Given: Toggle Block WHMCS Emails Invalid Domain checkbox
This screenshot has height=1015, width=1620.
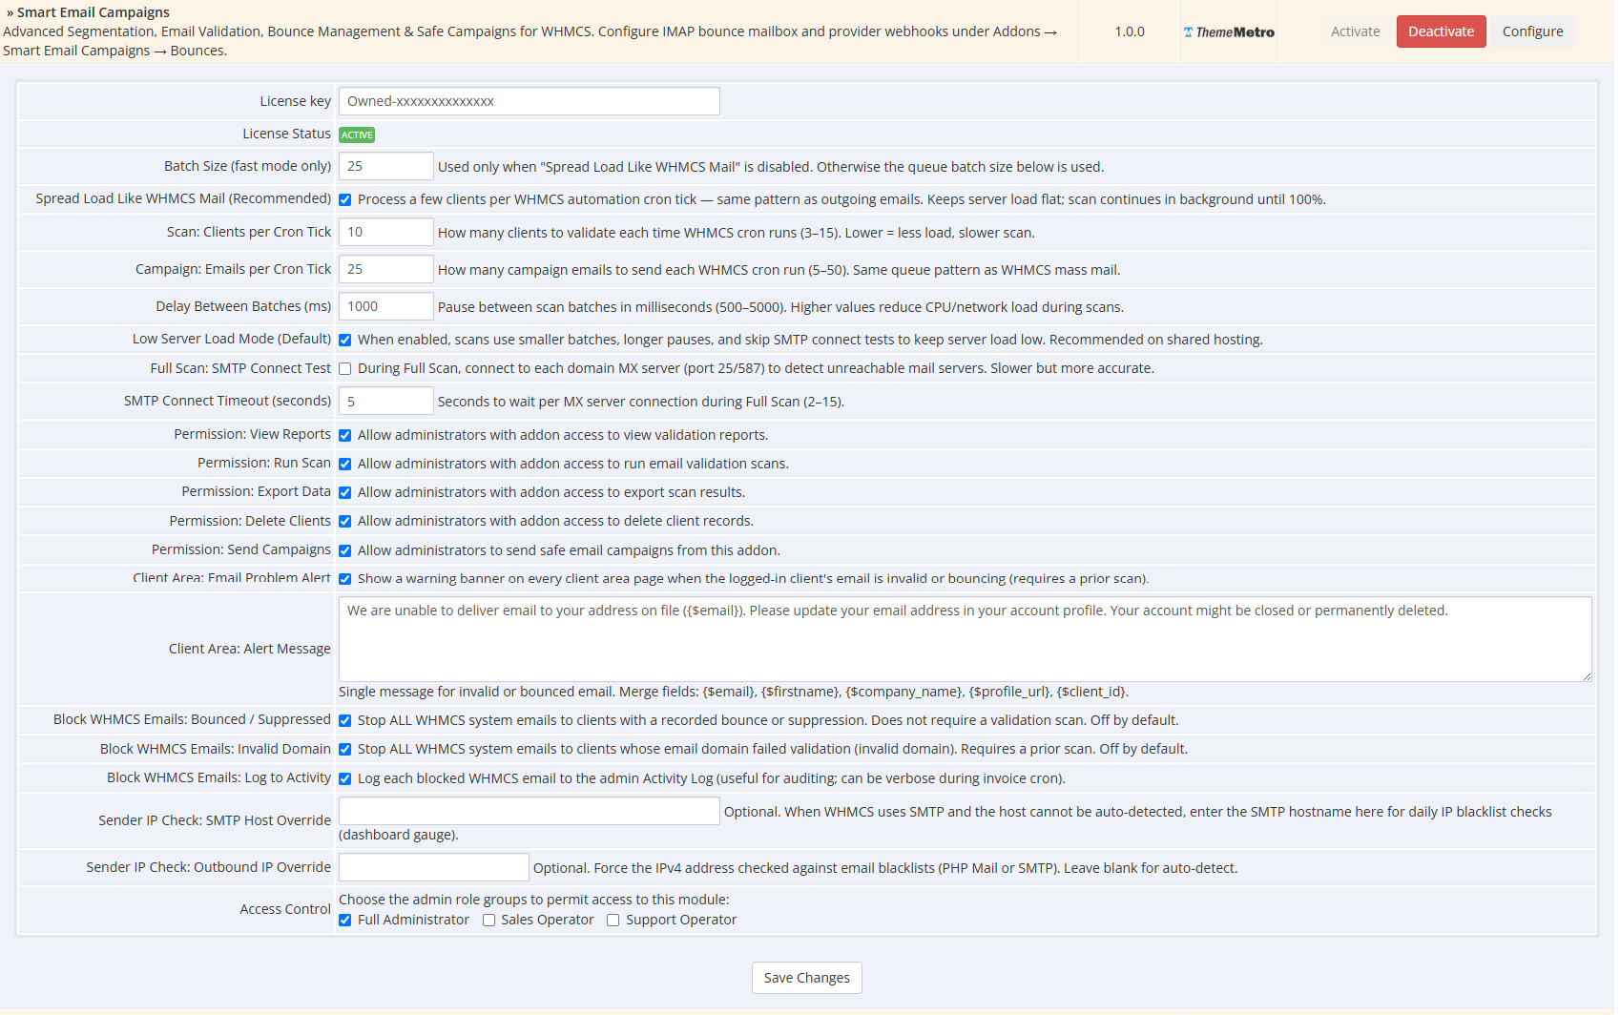Looking at the screenshot, I should 345,749.
